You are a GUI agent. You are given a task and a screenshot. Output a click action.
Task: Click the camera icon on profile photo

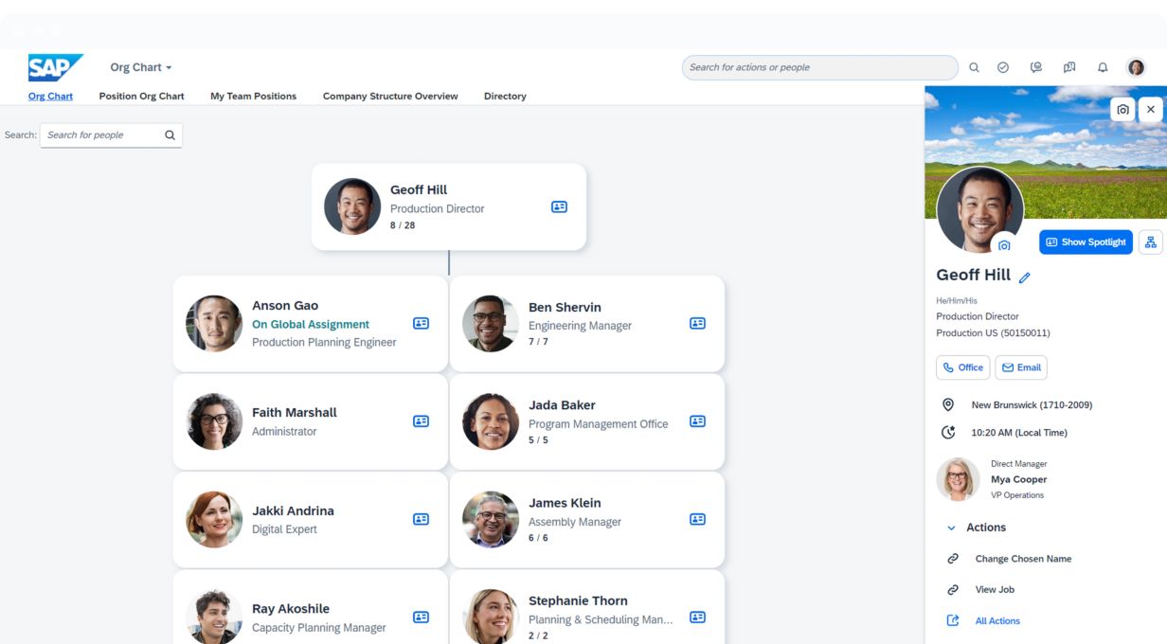(1004, 245)
